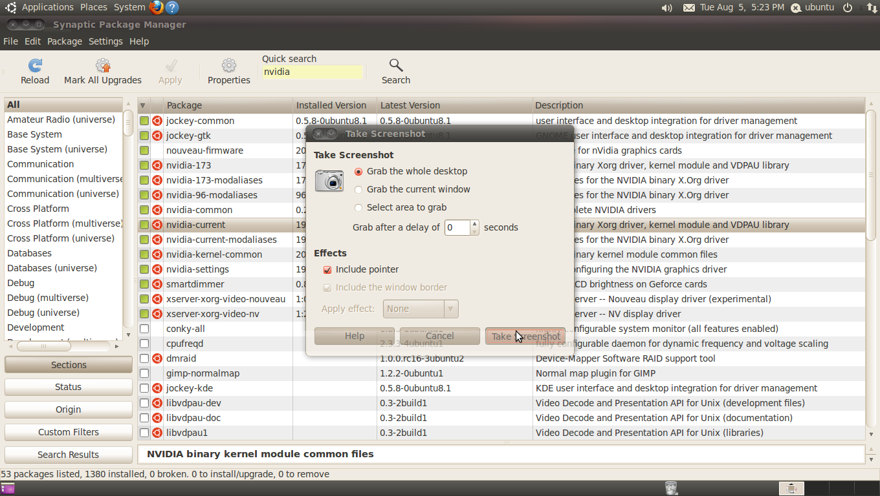Toggle status checkbox for nouveau-firmware
Image resolution: width=880 pixels, height=496 pixels.
point(144,150)
